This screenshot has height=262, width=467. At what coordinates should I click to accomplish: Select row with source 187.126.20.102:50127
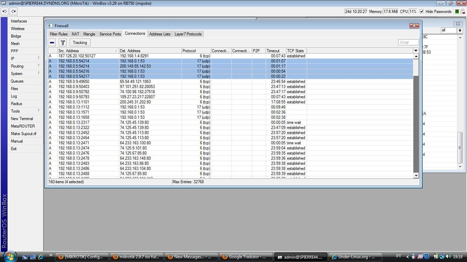pyautogui.click(x=231, y=56)
